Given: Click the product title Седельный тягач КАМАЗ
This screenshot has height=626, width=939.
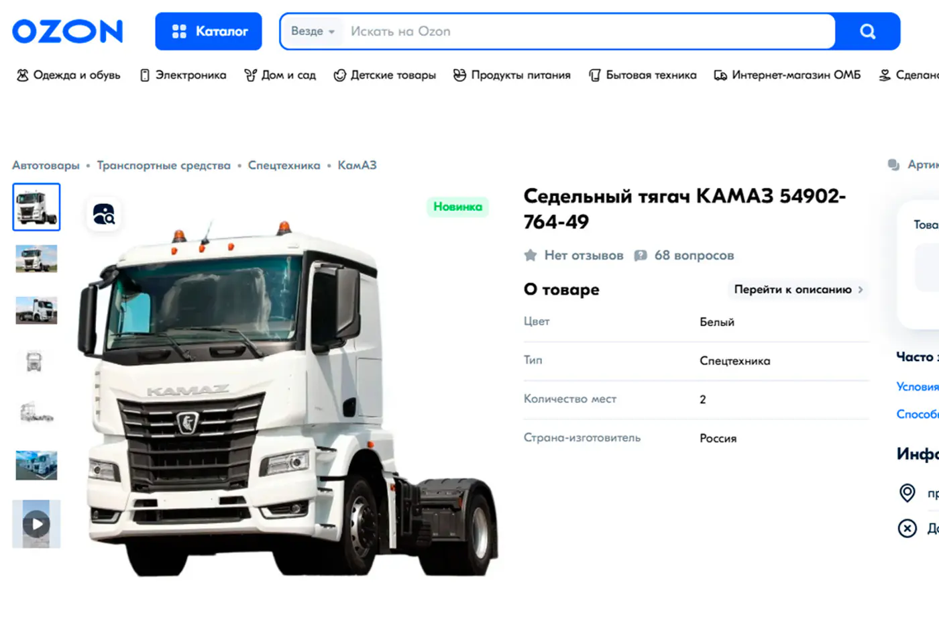Looking at the screenshot, I should (684, 209).
